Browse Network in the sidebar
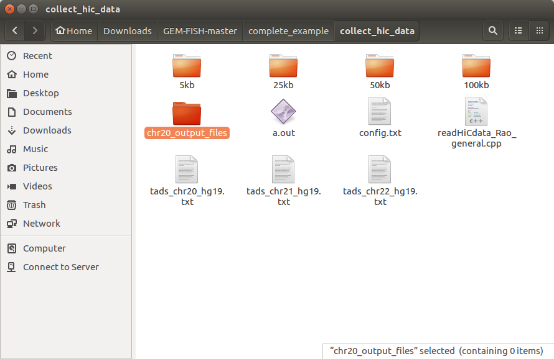 coord(66,224)
